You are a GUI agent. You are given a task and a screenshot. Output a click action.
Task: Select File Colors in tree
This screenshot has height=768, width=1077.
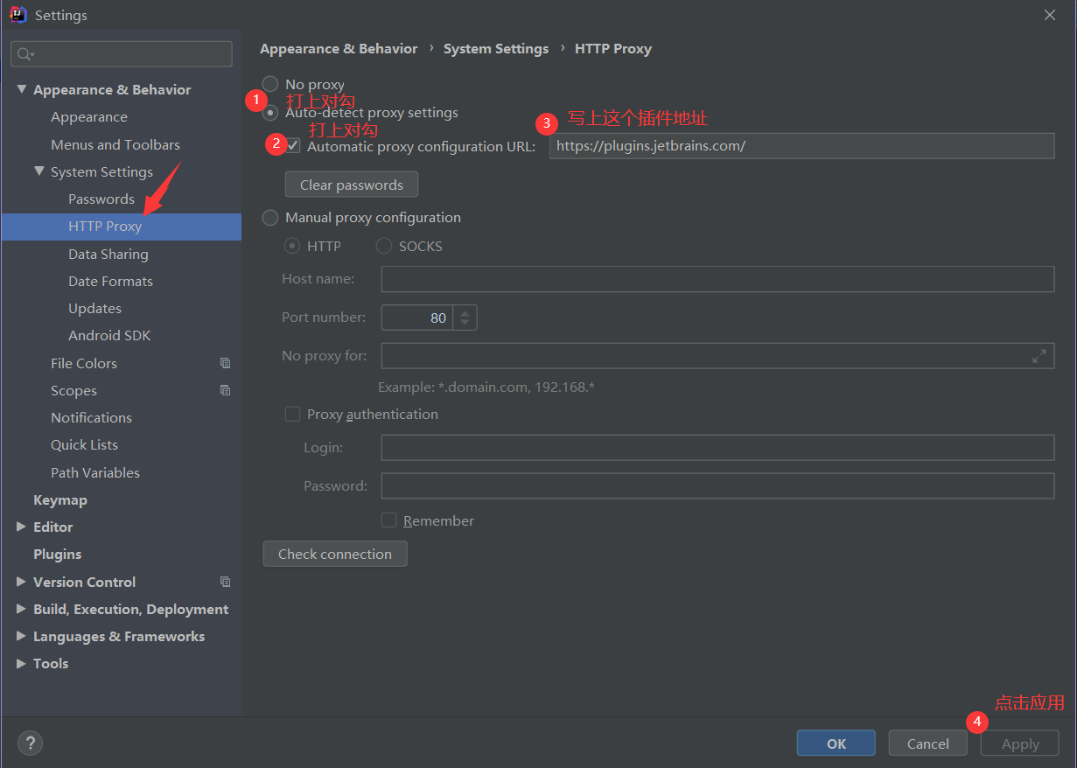click(84, 363)
